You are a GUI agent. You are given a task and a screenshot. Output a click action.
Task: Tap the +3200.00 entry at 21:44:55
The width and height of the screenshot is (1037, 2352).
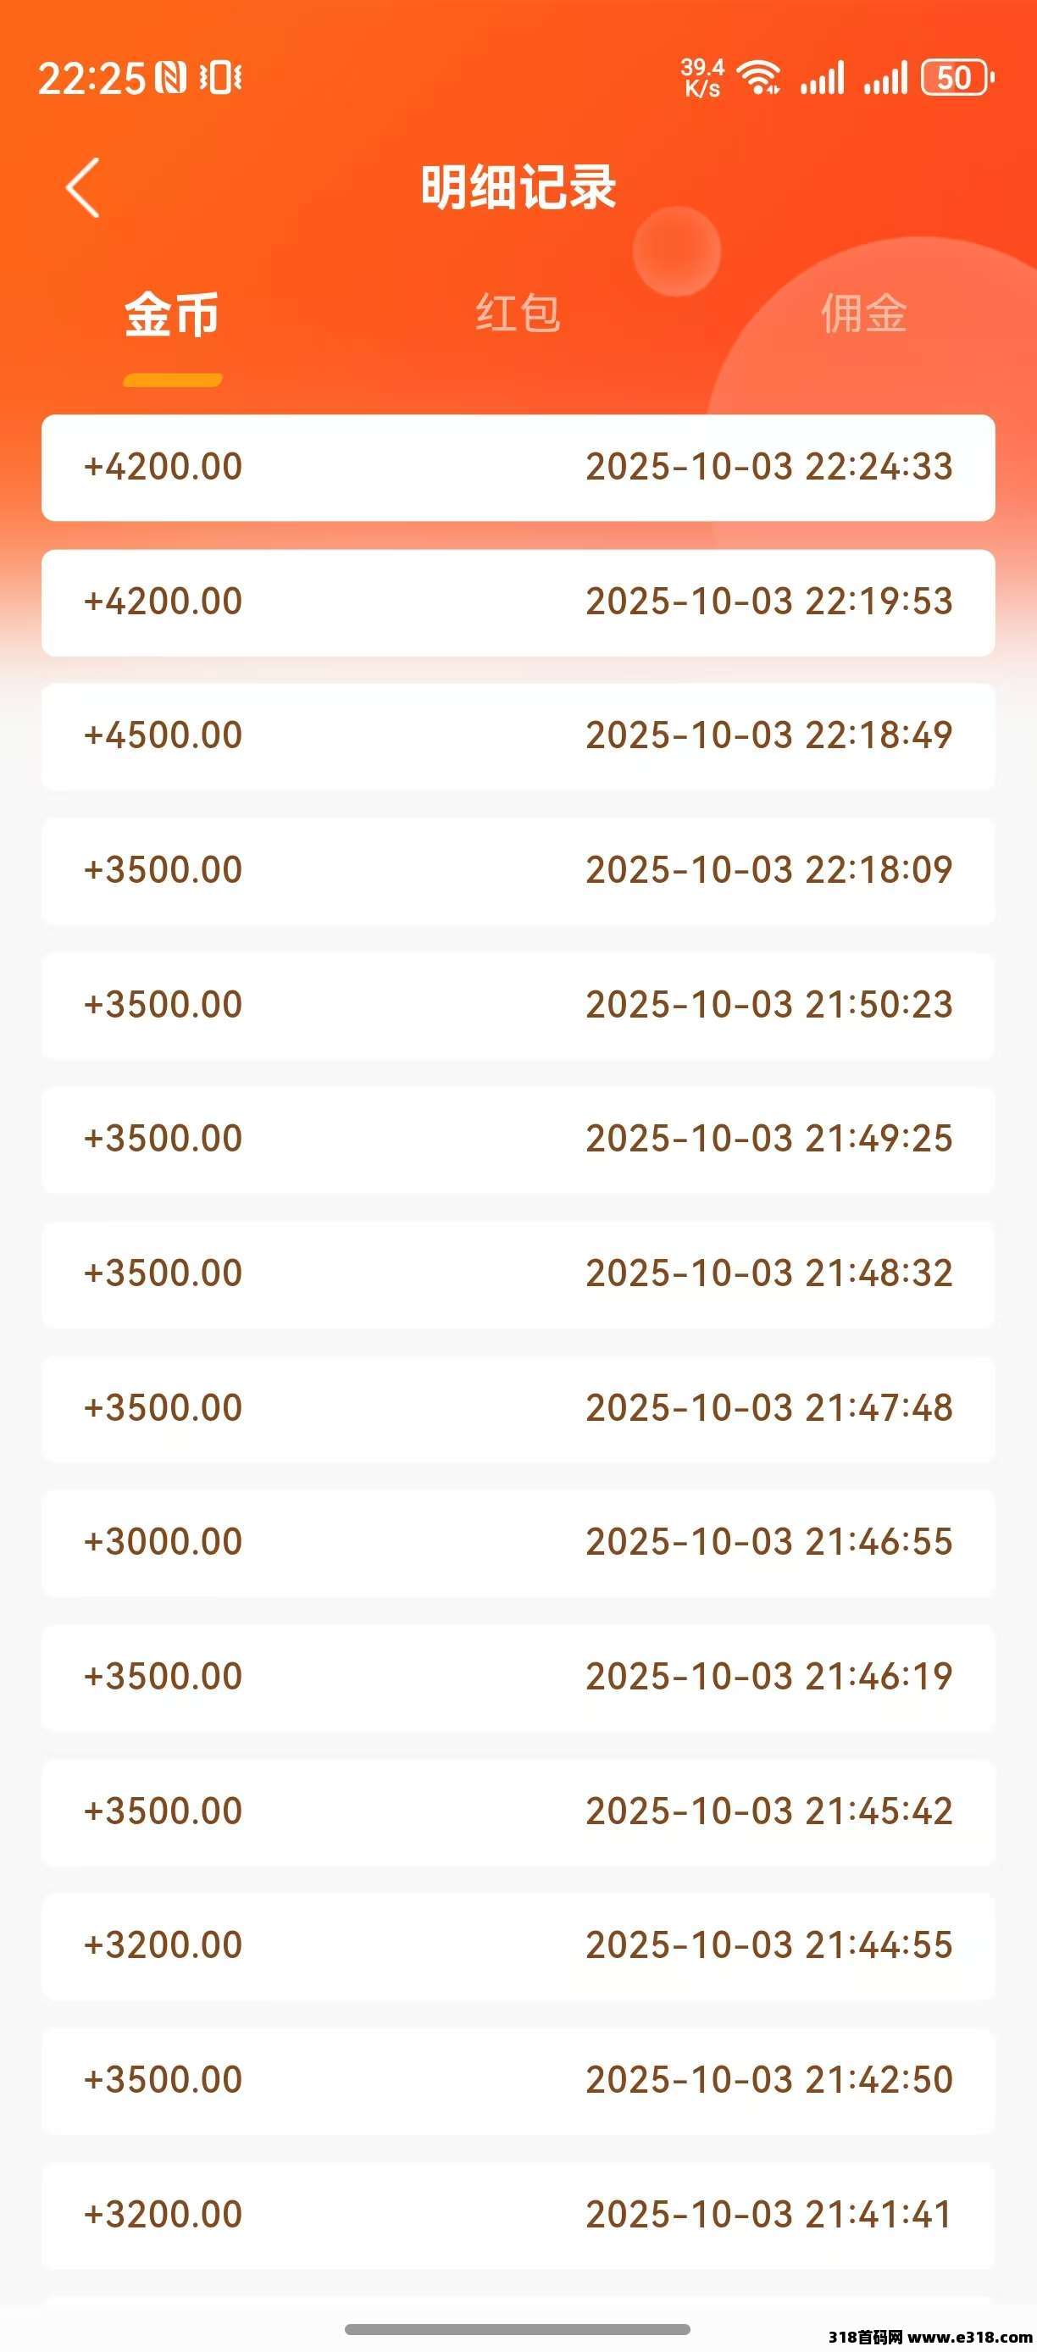click(x=518, y=1945)
